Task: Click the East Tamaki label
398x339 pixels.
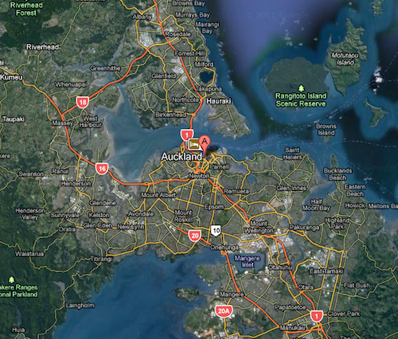Action: tap(326, 271)
